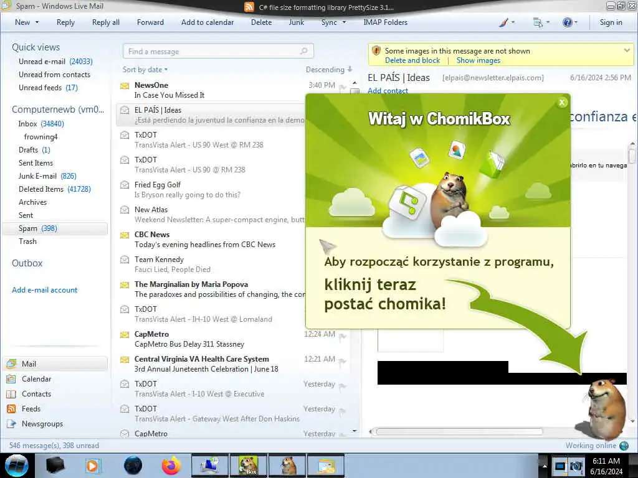This screenshot has height=478, width=638.
Task: Click Show images link
Action: [478, 60]
